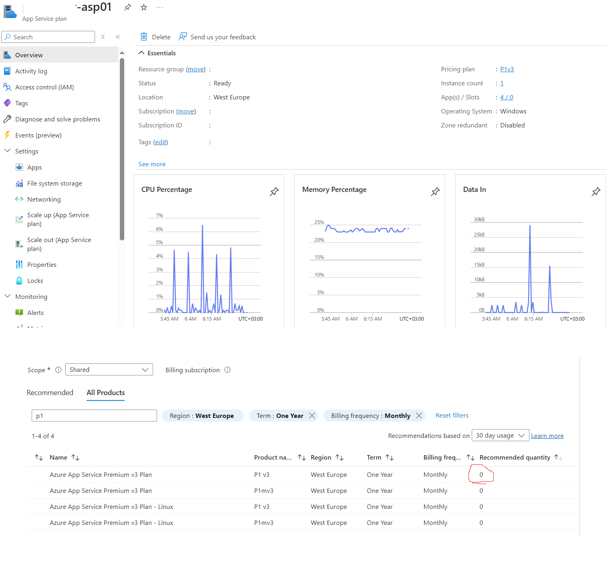Sort the products table by Name

tap(75, 457)
